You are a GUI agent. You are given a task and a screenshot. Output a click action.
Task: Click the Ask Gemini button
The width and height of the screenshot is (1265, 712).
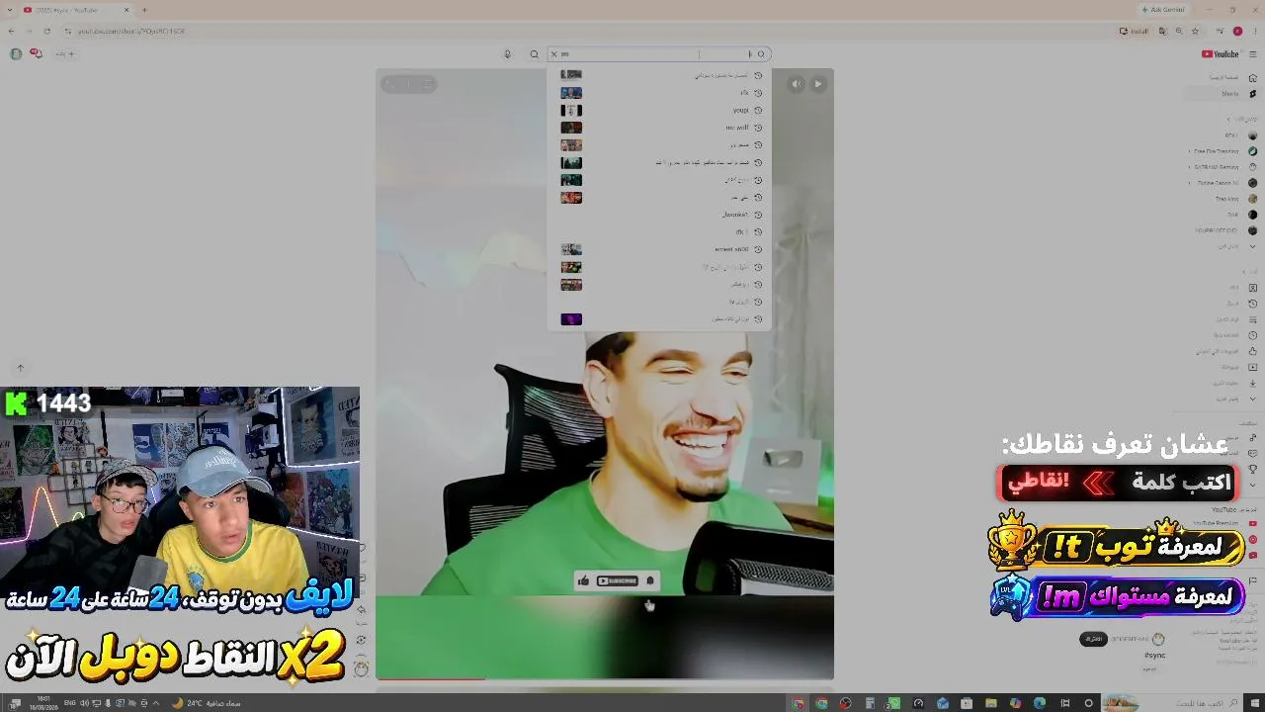(1163, 10)
